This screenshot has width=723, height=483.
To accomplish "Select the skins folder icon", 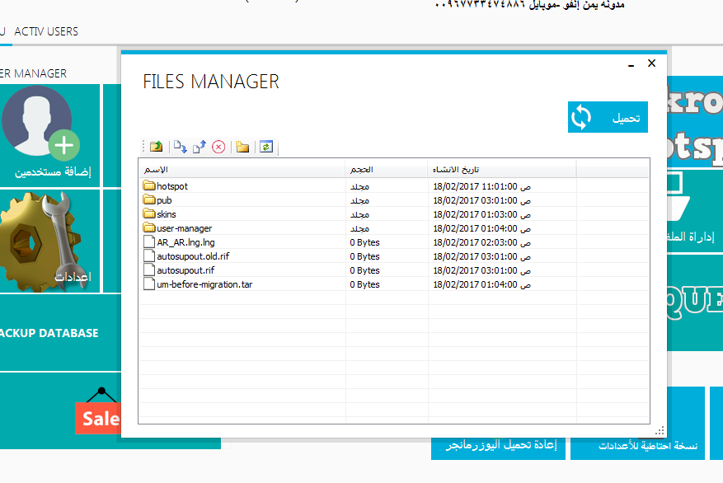I will click(x=149, y=213).
